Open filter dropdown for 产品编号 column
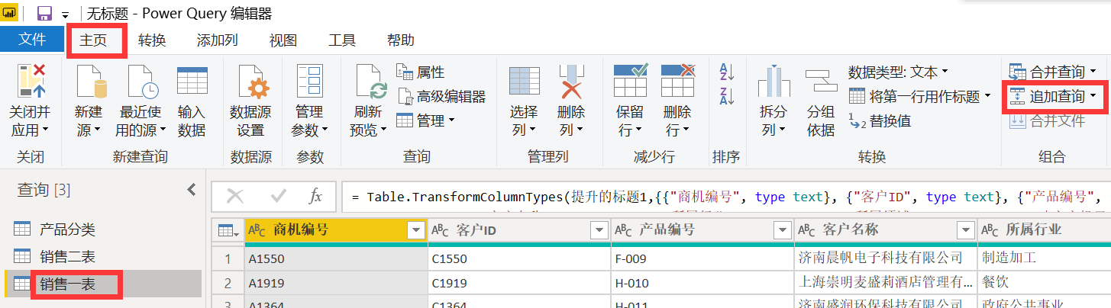The width and height of the screenshot is (1111, 308). point(783,230)
